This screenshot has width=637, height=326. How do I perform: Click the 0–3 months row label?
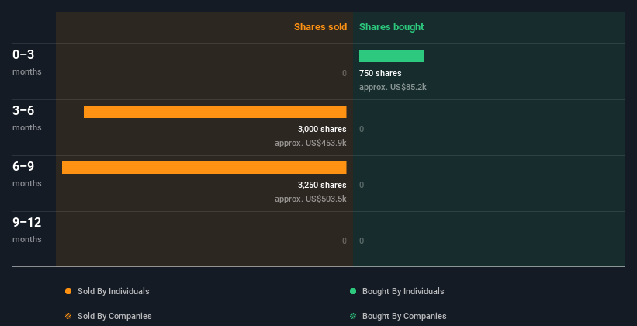coord(27,62)
